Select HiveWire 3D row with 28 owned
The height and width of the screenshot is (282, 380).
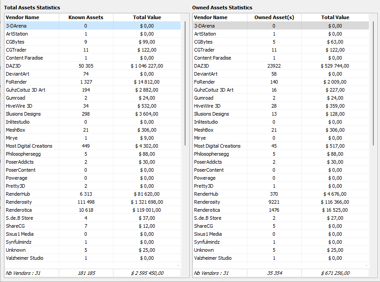(281, 106)
